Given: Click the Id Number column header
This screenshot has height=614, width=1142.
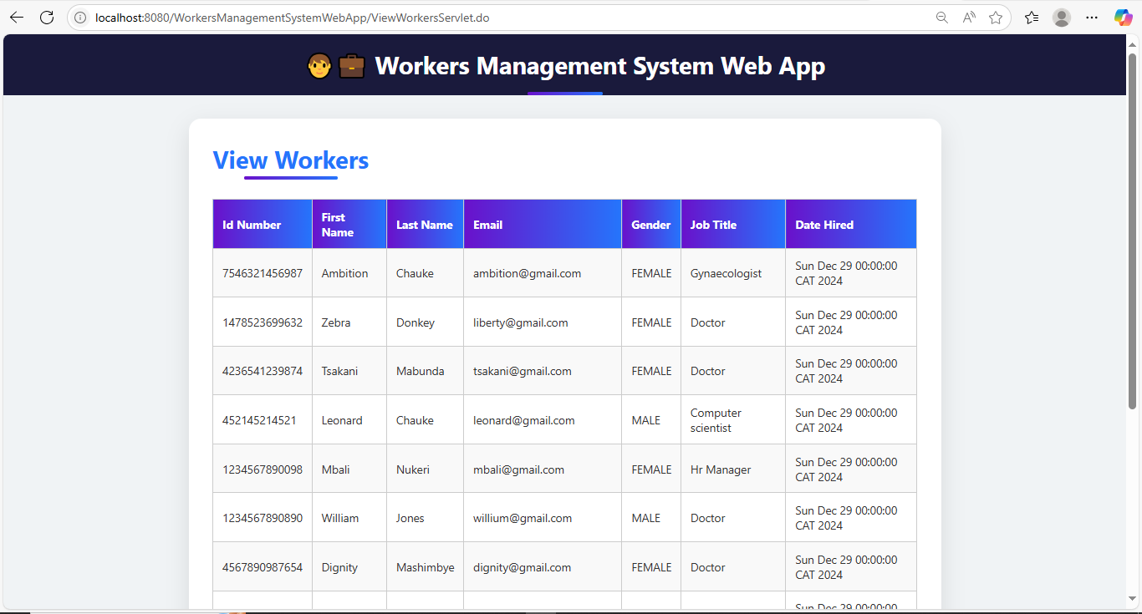Looking at the screenshot, I should [262, 224].
